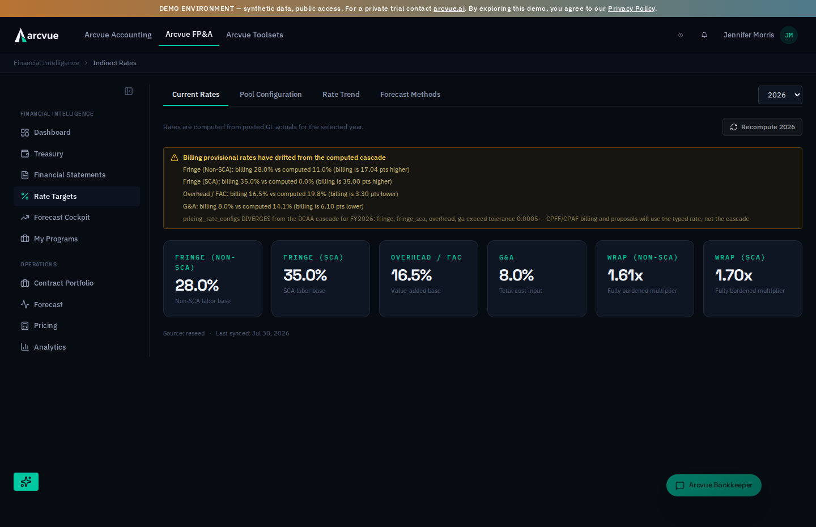
Task: Select the Current Rates tab
Action: [195, 95]
